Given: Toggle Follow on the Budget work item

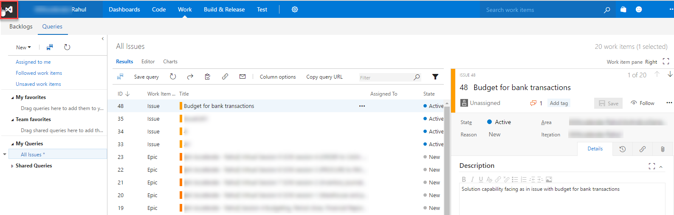Looking at the screenshot, I should [x=643, y=103].
